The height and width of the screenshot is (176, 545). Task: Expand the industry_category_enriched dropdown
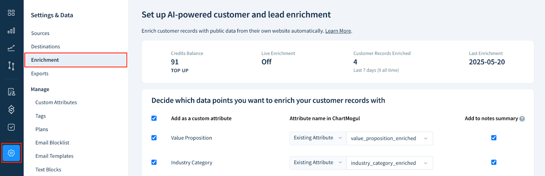click(390, 163)
